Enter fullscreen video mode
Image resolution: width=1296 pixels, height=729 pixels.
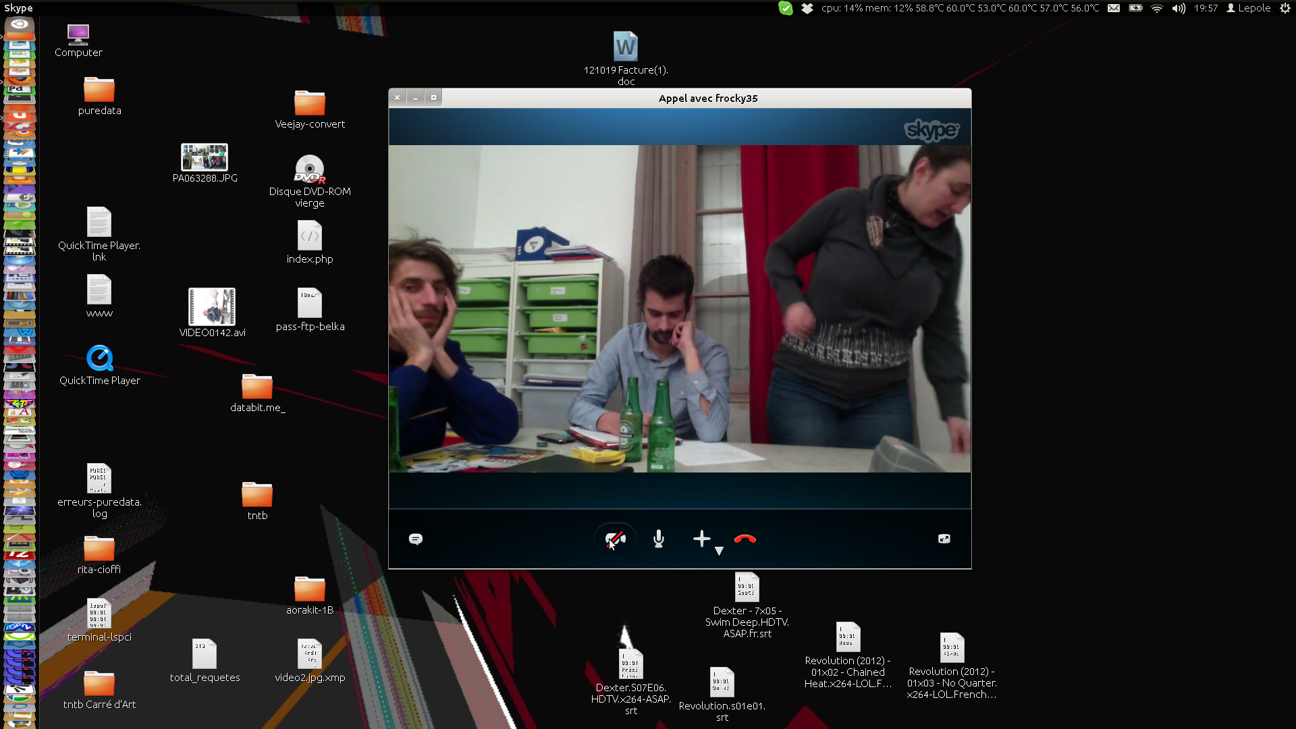[x=944, y=539]
